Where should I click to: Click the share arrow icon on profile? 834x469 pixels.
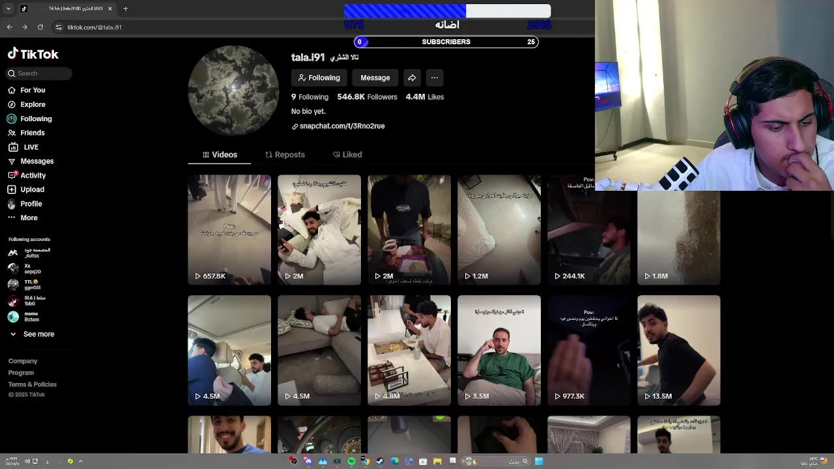(x=412, y=78)
